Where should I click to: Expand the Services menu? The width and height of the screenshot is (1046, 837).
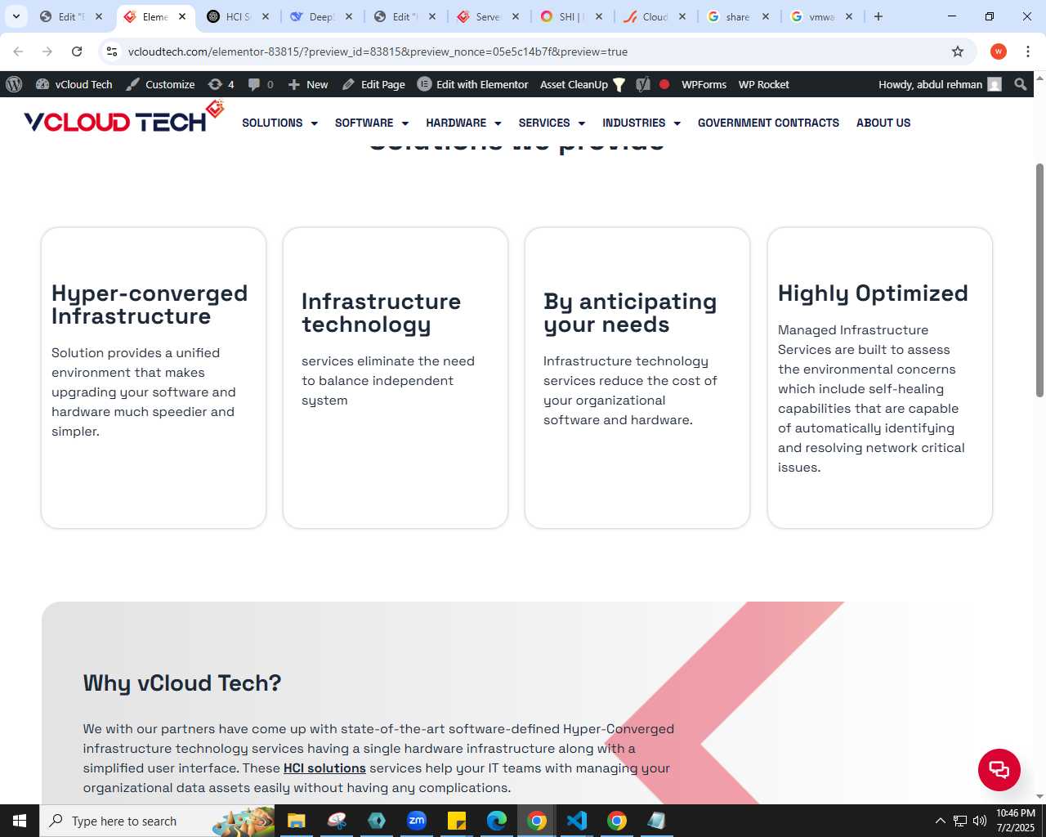point(552,123)
